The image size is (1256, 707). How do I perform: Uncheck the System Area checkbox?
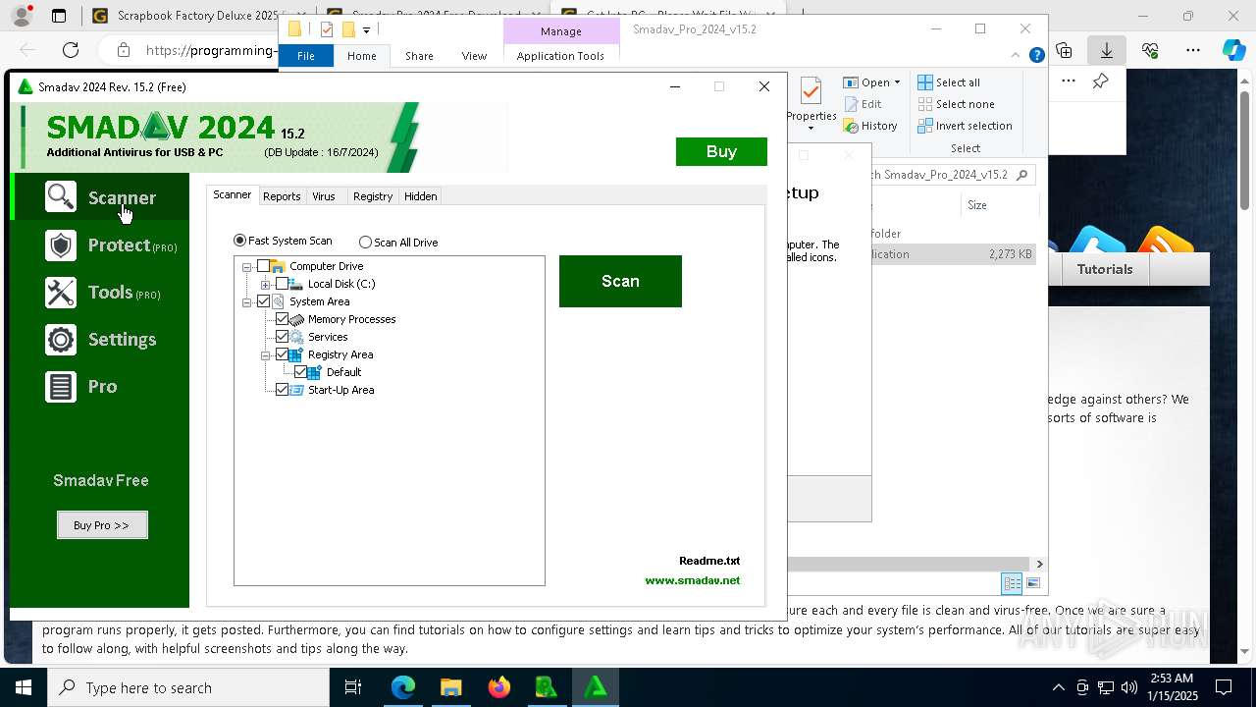point(263,301)
